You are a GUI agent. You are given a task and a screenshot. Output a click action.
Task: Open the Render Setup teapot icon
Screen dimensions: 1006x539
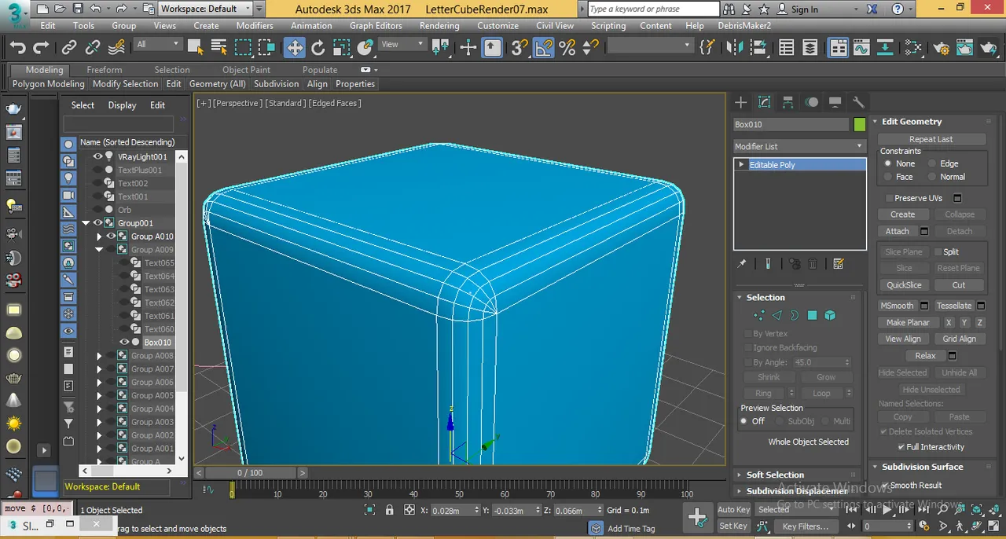tap(942, 48)
